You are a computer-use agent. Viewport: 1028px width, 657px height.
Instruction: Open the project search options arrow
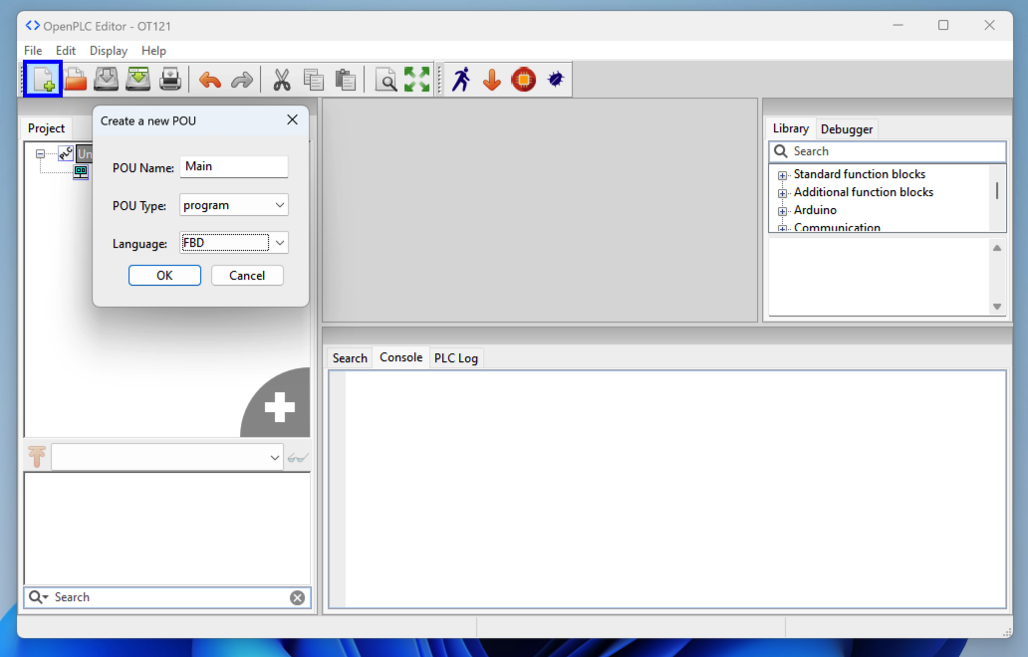(45, 597)
